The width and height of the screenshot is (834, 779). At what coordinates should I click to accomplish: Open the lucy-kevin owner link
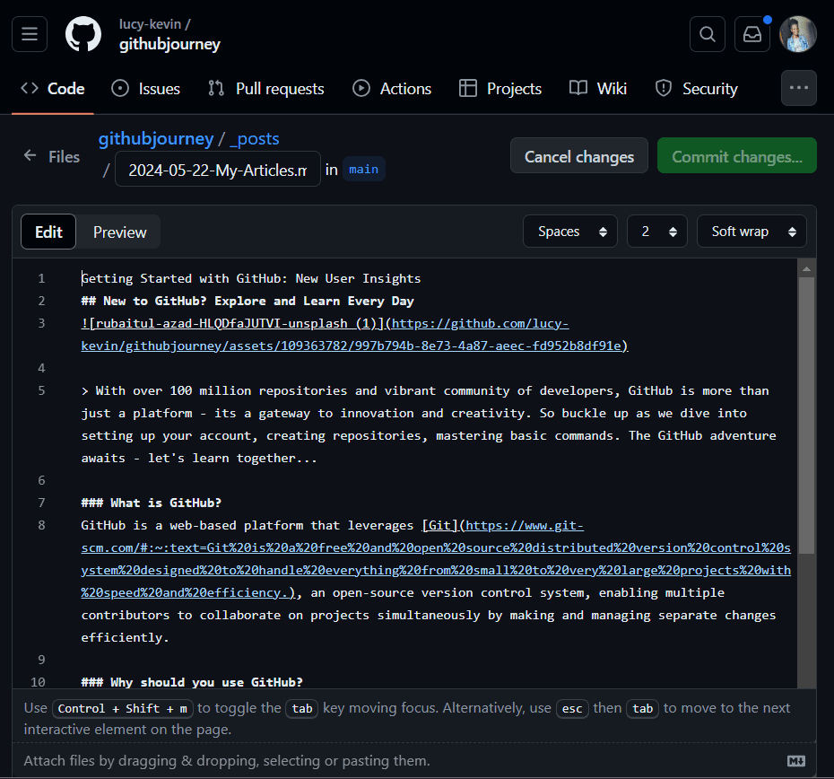150,24
